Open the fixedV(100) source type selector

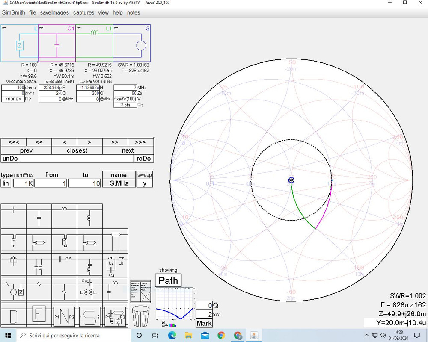[125, 99]
